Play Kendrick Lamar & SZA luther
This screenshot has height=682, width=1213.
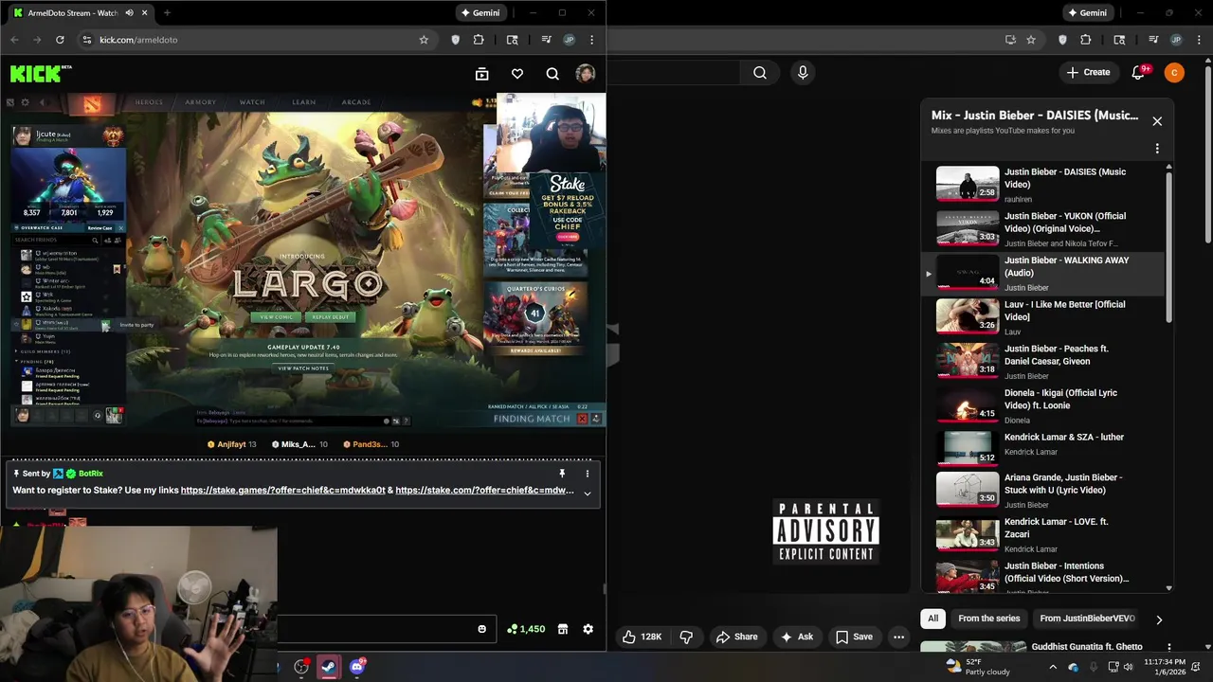click(1041, 450)
